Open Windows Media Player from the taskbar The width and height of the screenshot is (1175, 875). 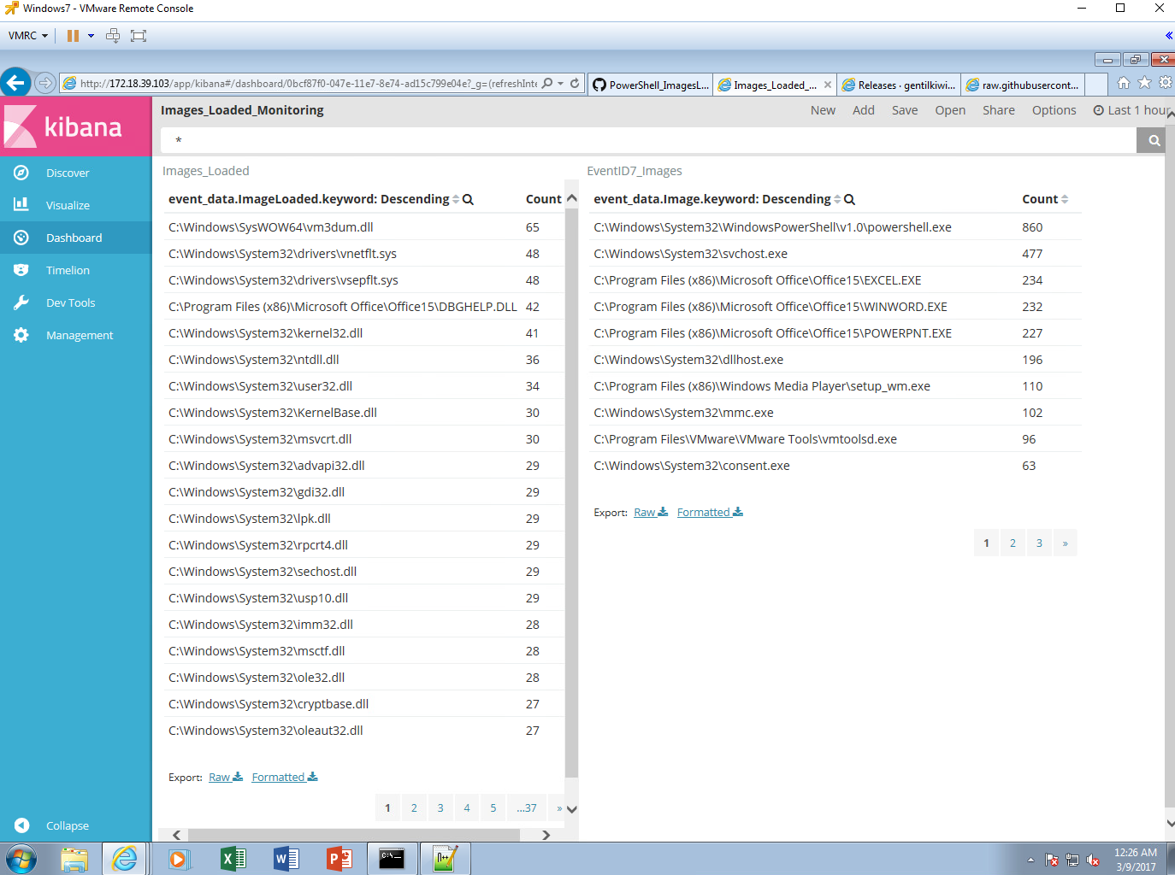click(179, 859)
